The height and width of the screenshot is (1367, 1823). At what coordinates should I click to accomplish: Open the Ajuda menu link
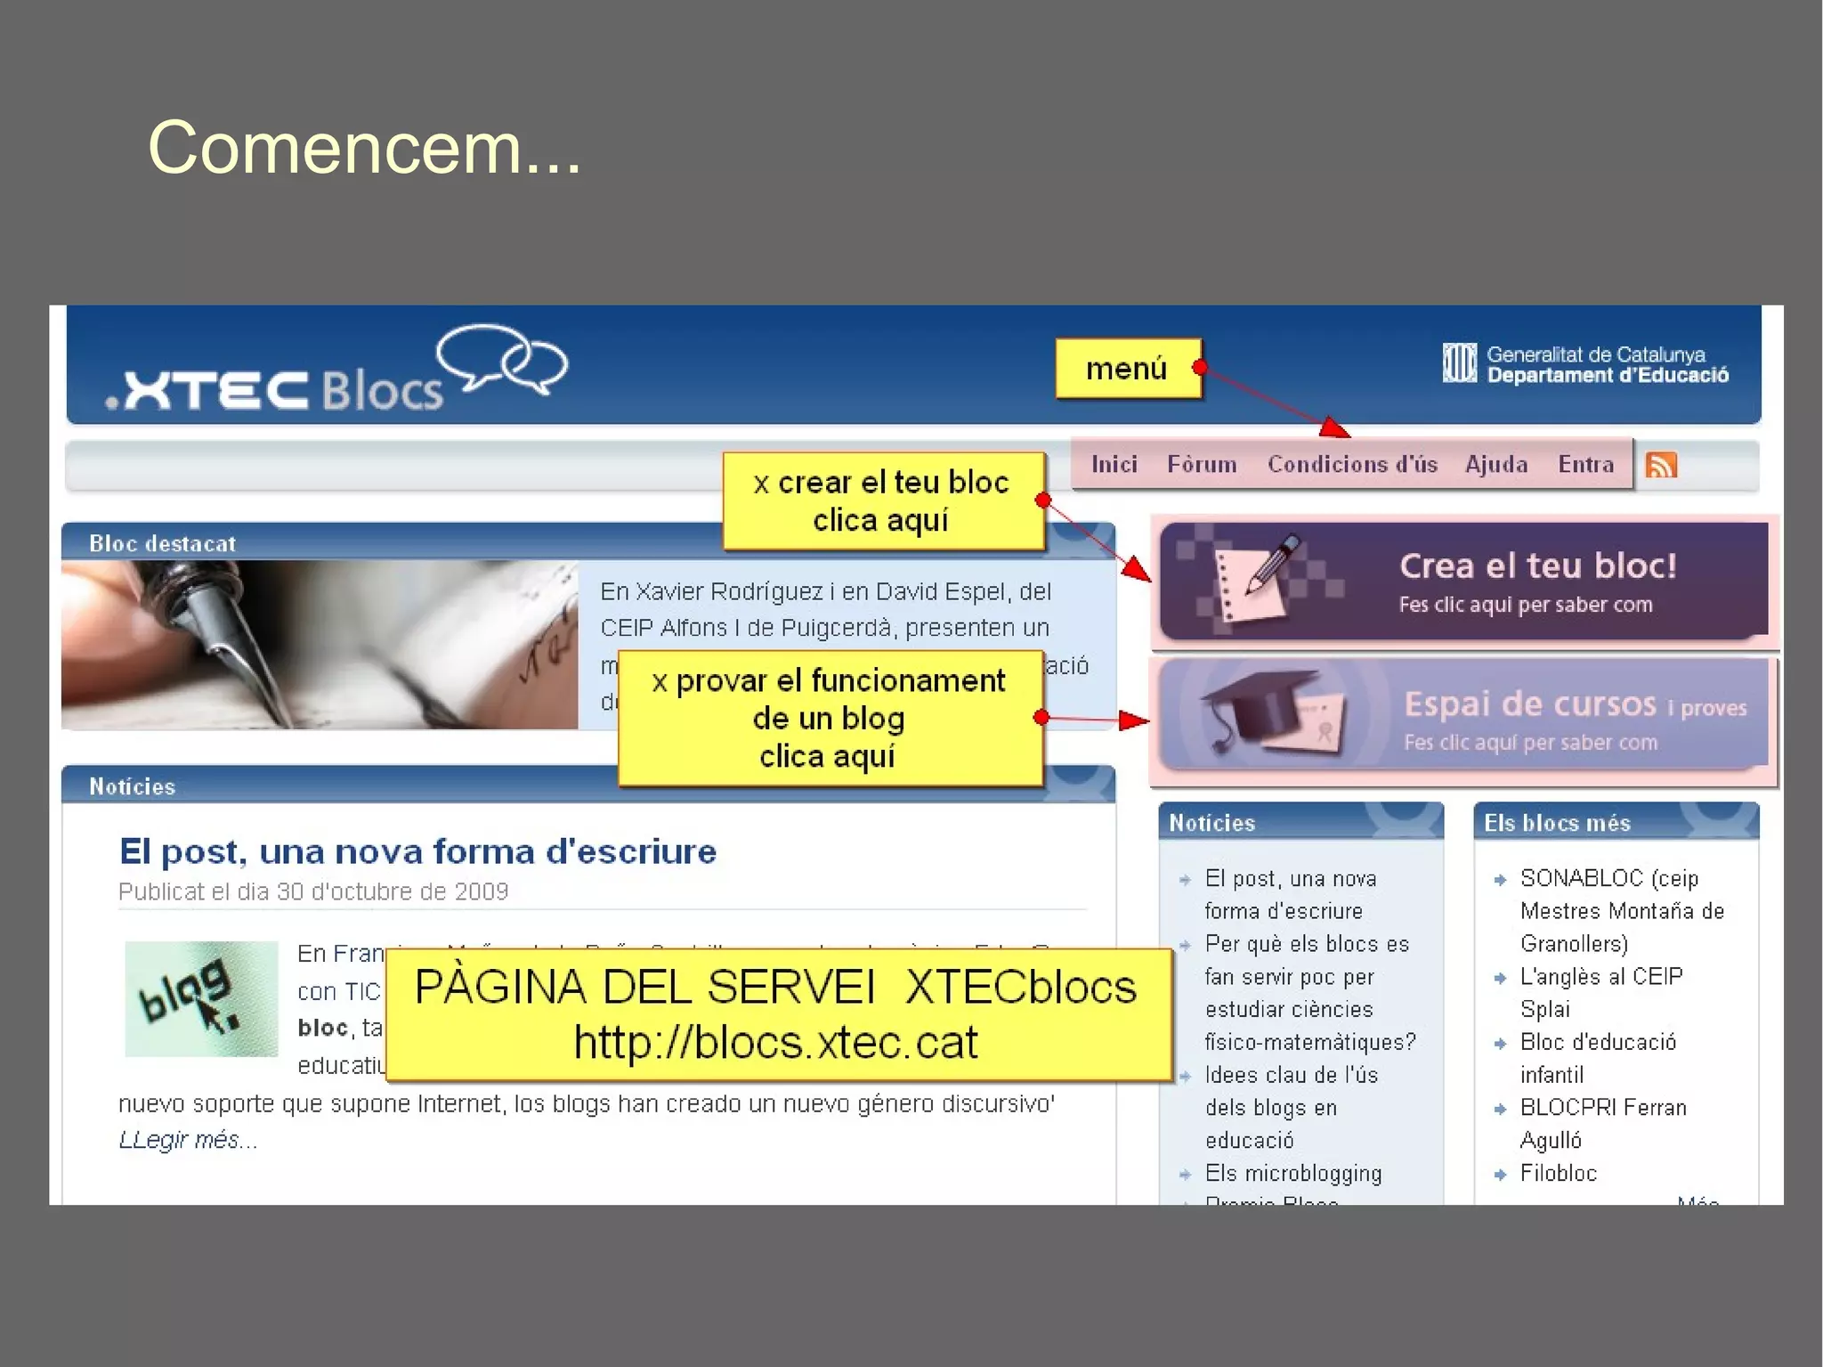tap(1496, 465)
